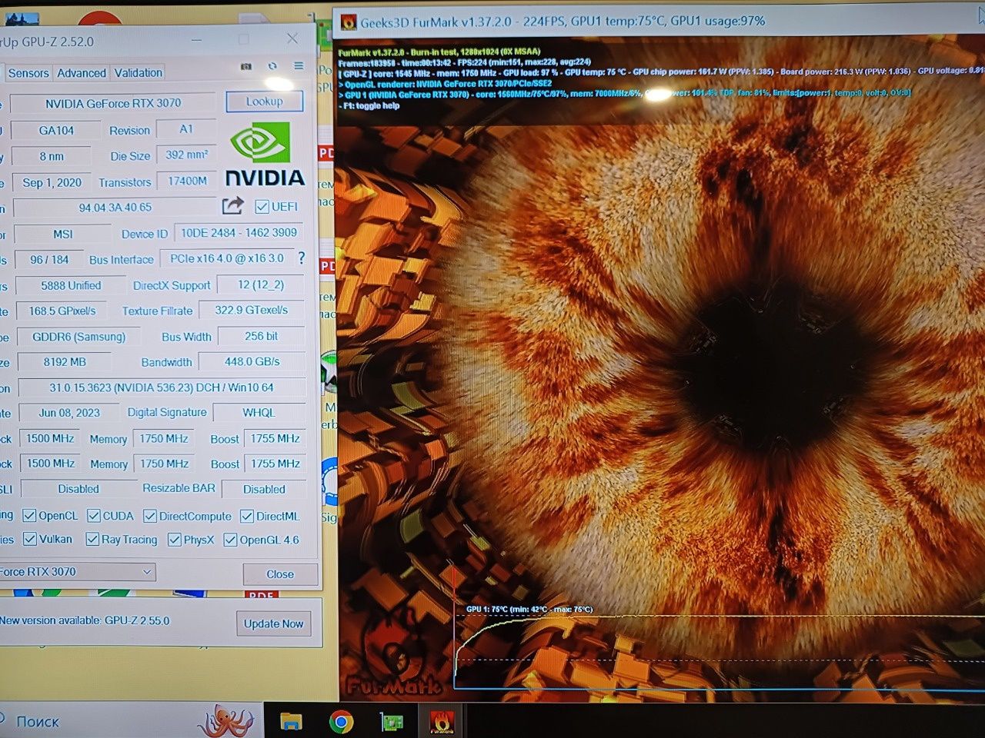Click the Sep 1, 2020 release date field

pyautogui.click(x=52, y=182)
